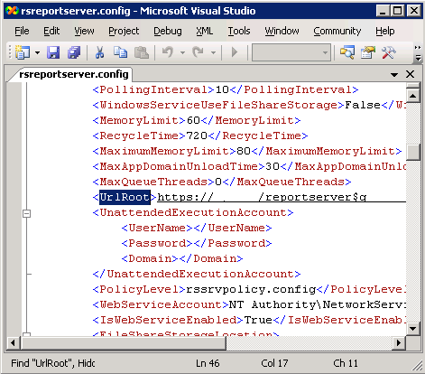Open the Edit menu
This screenshot has height=374, width=425.
tap(51, 31)
